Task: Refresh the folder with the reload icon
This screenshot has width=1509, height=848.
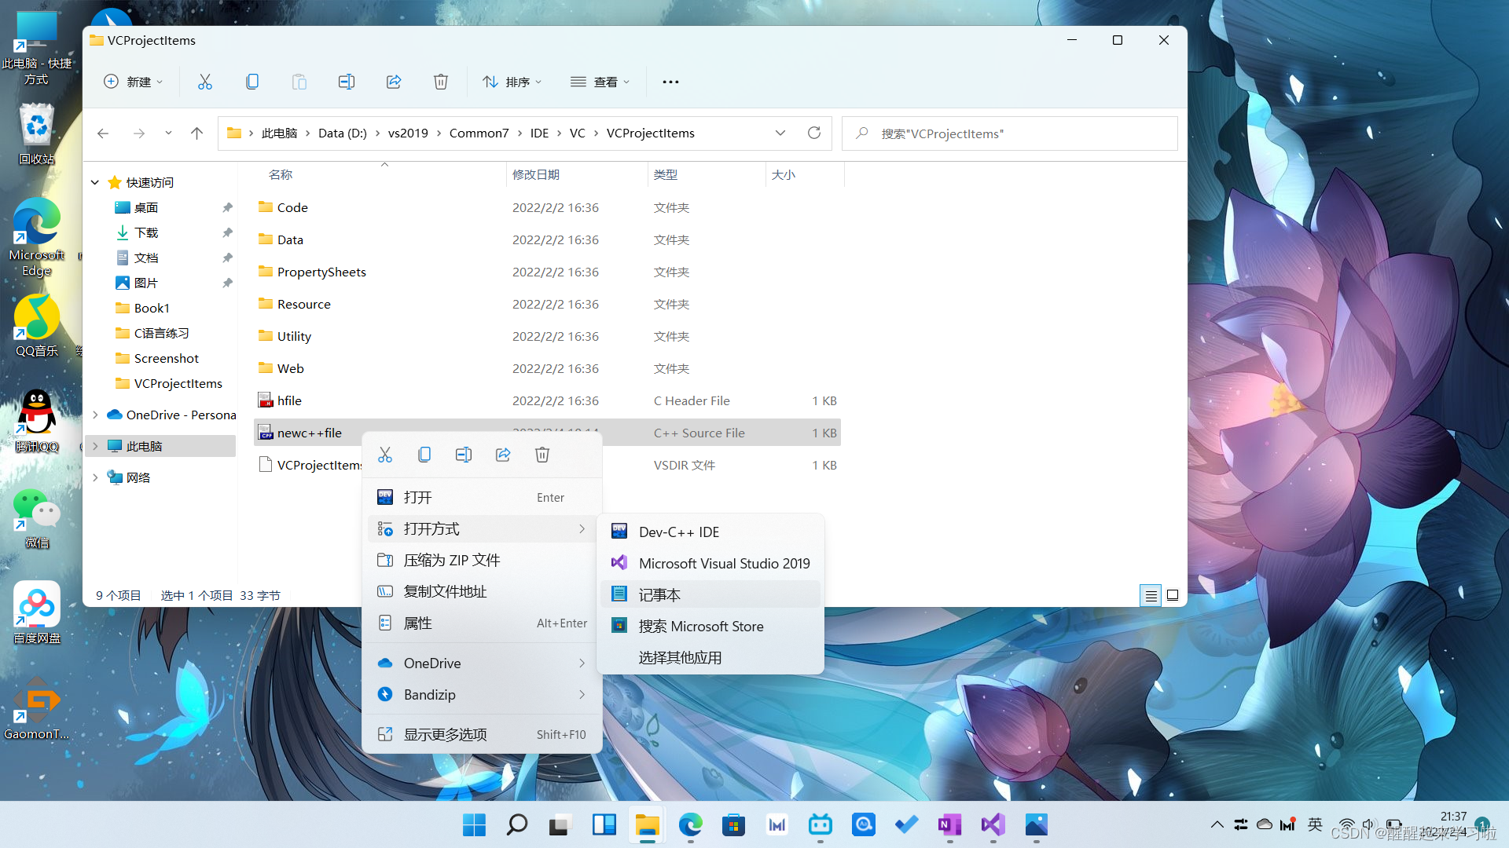Action: click(814, 133)
